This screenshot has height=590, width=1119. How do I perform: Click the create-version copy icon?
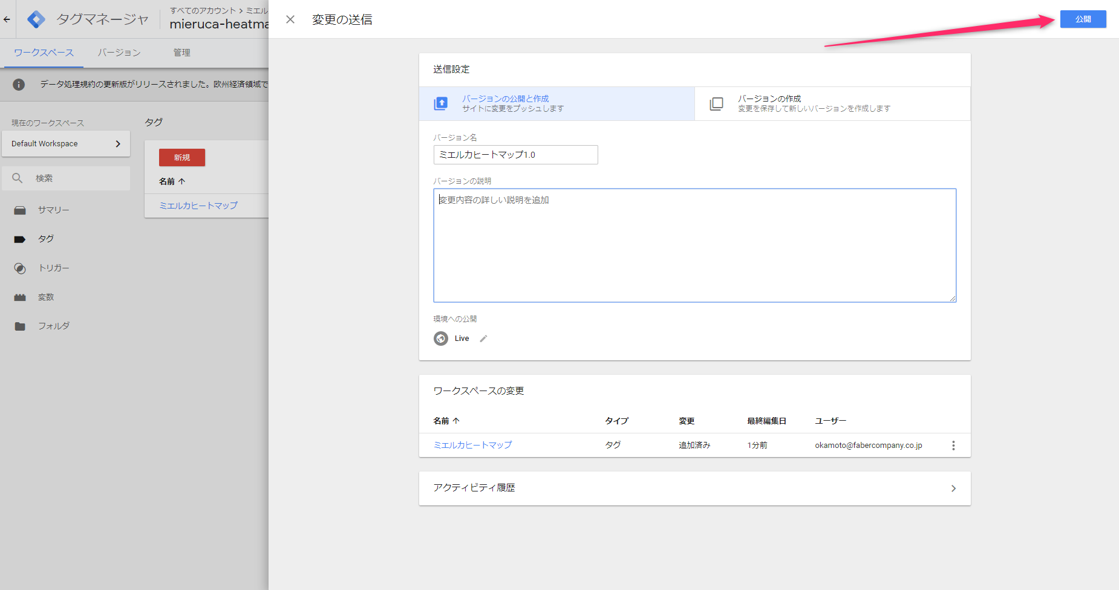point(716,103)
